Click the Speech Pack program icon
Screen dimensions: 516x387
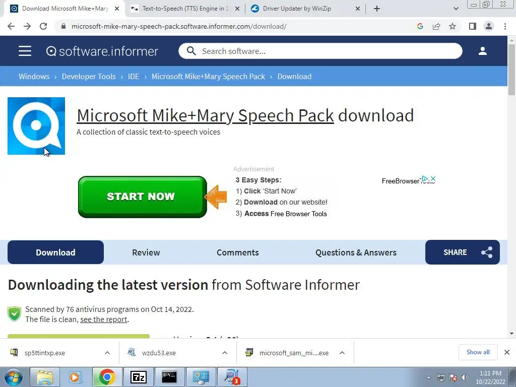click(36, 125)
